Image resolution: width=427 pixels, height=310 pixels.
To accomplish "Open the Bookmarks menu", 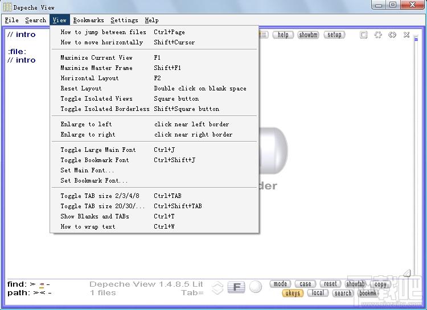I will pos(88,20).
